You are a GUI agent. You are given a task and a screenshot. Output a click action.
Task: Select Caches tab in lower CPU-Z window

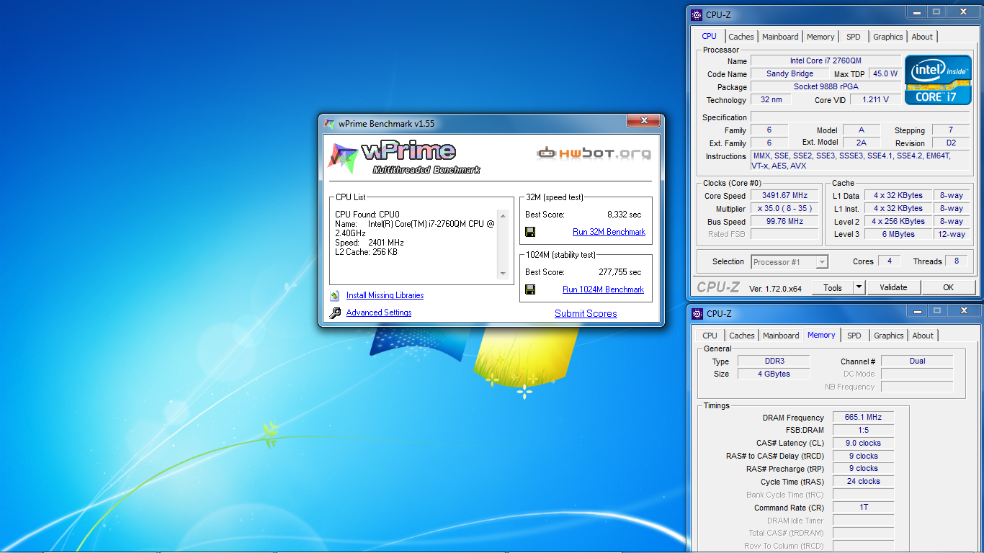[x=741, y=336]
